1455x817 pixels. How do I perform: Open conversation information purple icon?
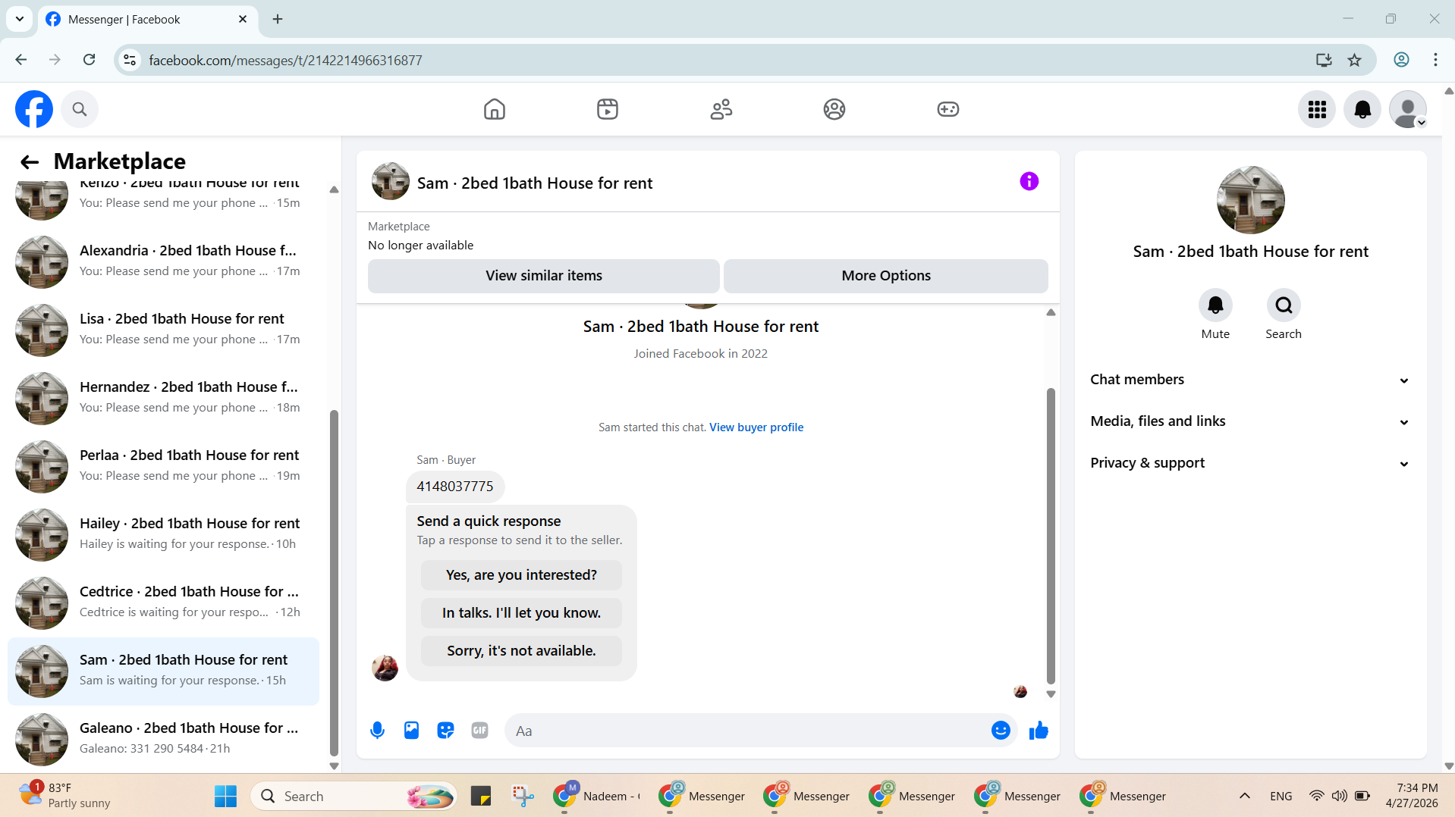[x=1029, y=181]
